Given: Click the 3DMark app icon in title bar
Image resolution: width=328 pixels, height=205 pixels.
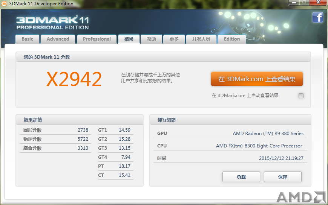Looking at the screenshot, I should point(4,3).
